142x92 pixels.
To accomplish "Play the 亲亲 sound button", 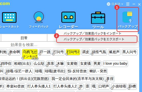I will click(x=50, y=64).
